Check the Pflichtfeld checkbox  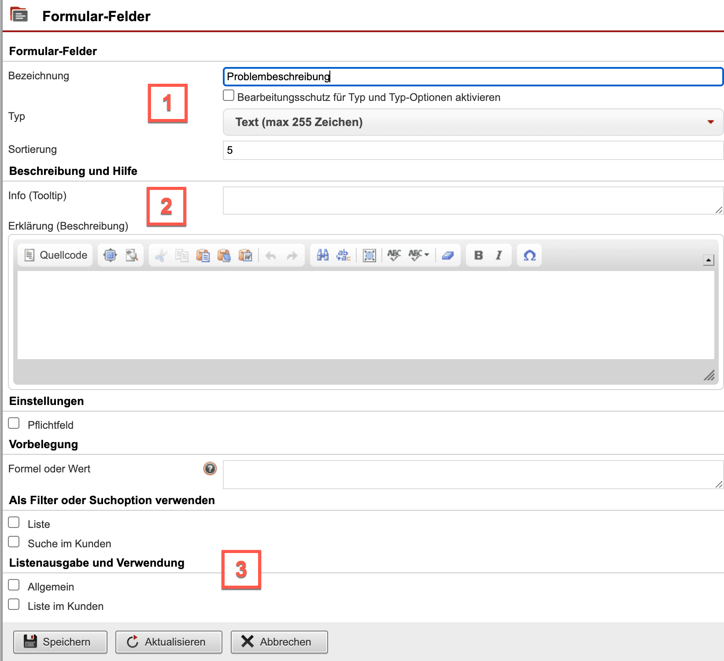tap(14, 423)
